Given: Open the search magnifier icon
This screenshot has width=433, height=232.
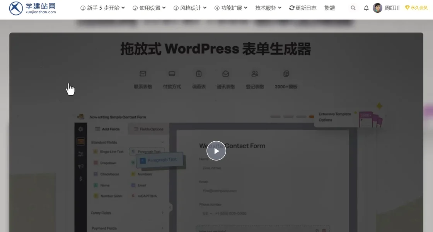Looking at the screenshot, I should tap(353, 8).
